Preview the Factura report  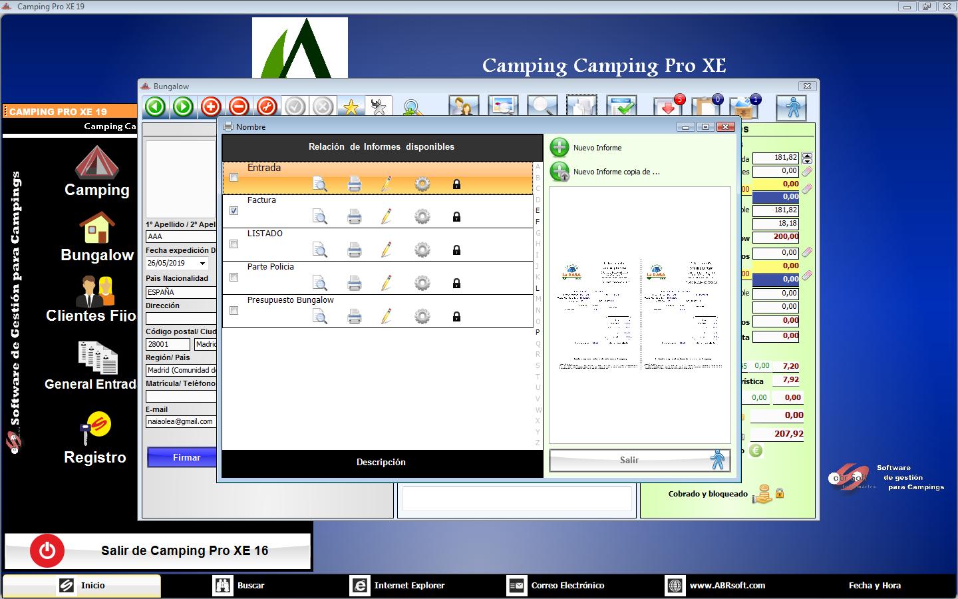click(320, 216)
